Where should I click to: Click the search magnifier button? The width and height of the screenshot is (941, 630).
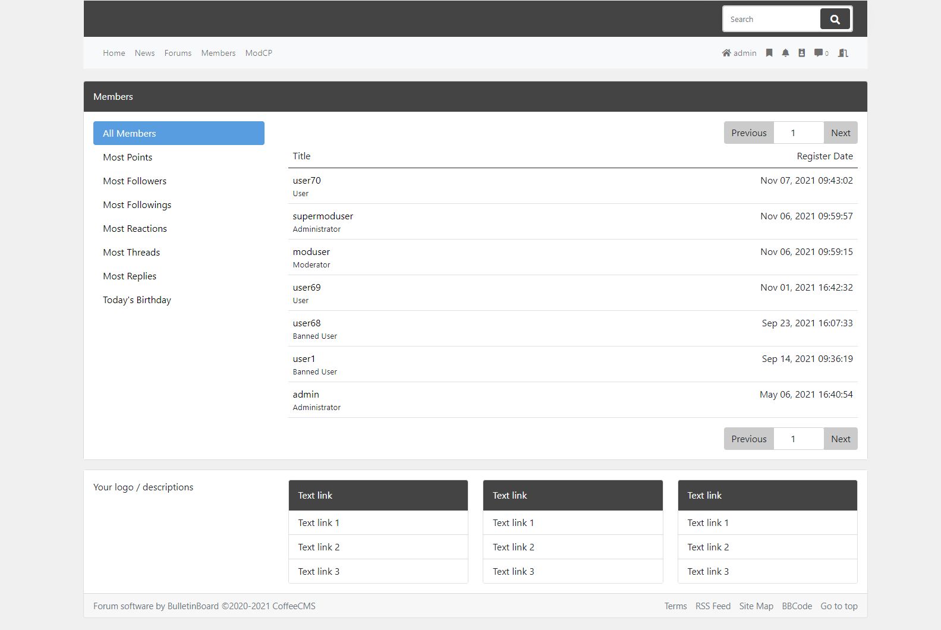(x=835, y=19)
